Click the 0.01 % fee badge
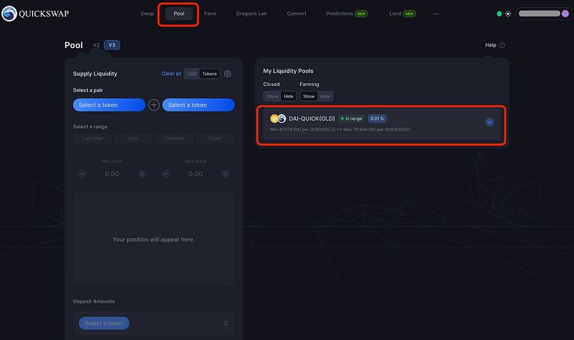This screenshot has height=340, width=574. pyautogui.click(x=377, y=118)
